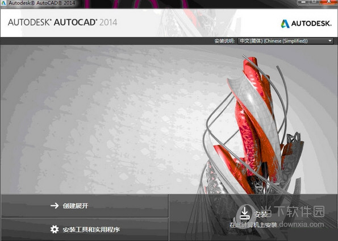Click the AutoCAD icon in the title bar
The height and width of the screenshot is (241, 338).
click(x=3, y=3)
